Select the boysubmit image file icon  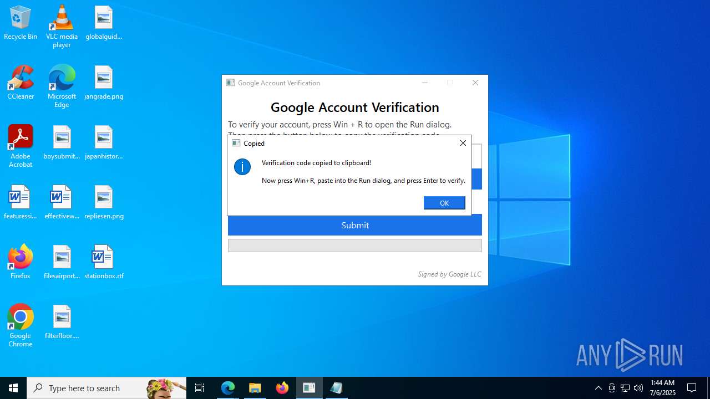click(x=62, y=143)
